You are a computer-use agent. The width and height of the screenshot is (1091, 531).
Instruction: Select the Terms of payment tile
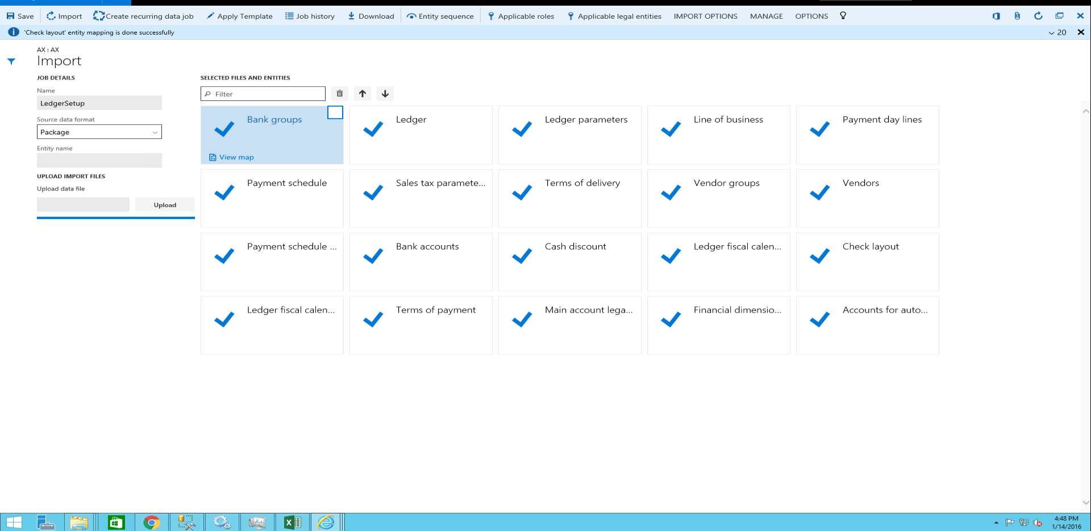(x=421, y=326)
